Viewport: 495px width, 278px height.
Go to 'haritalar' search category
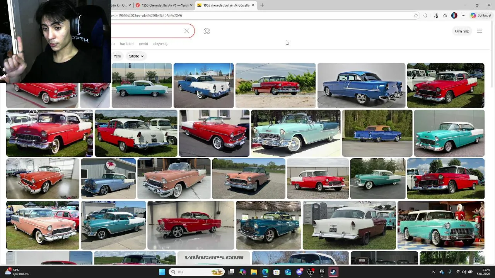pyautogui.click(x=127, y=44)
